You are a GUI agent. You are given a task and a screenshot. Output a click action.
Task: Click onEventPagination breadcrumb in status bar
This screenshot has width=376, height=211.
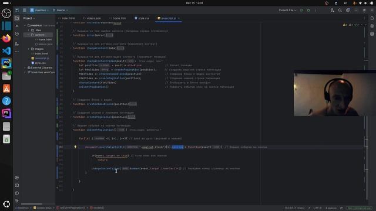(x=71, y=208)
